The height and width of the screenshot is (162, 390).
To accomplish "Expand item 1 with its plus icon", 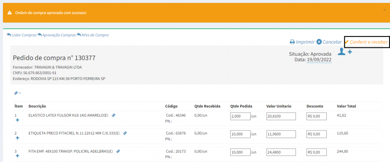I will [x=17, y=120].
